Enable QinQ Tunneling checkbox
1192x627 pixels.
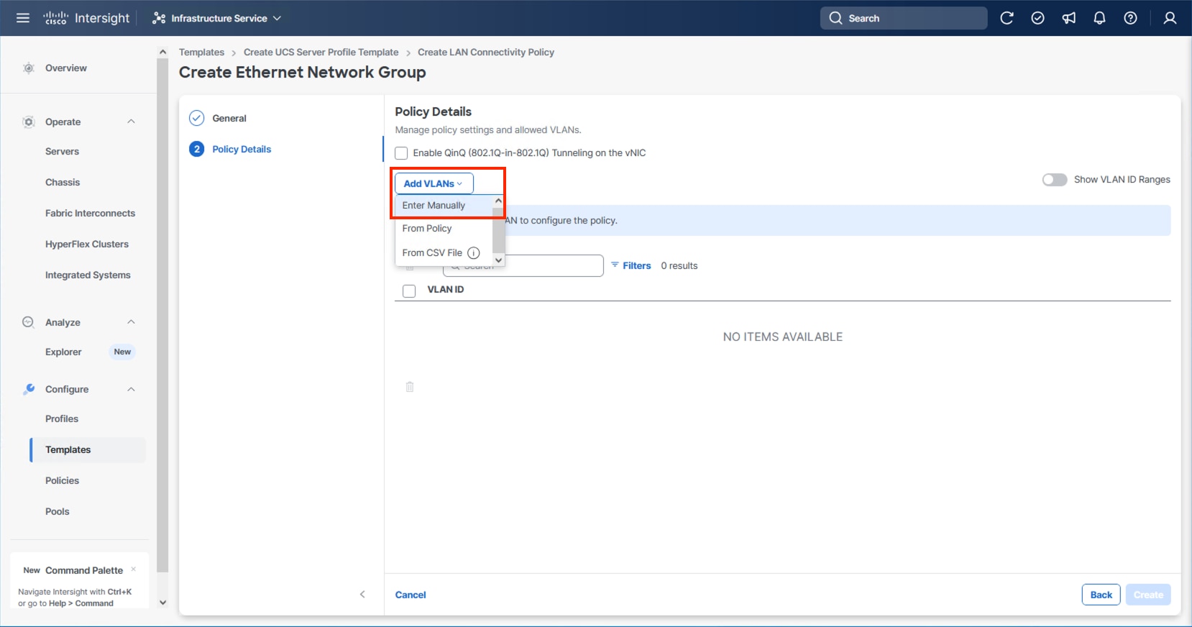tap(401, 153)
